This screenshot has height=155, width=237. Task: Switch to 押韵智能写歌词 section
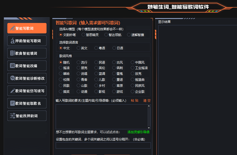tap(27, 41)
